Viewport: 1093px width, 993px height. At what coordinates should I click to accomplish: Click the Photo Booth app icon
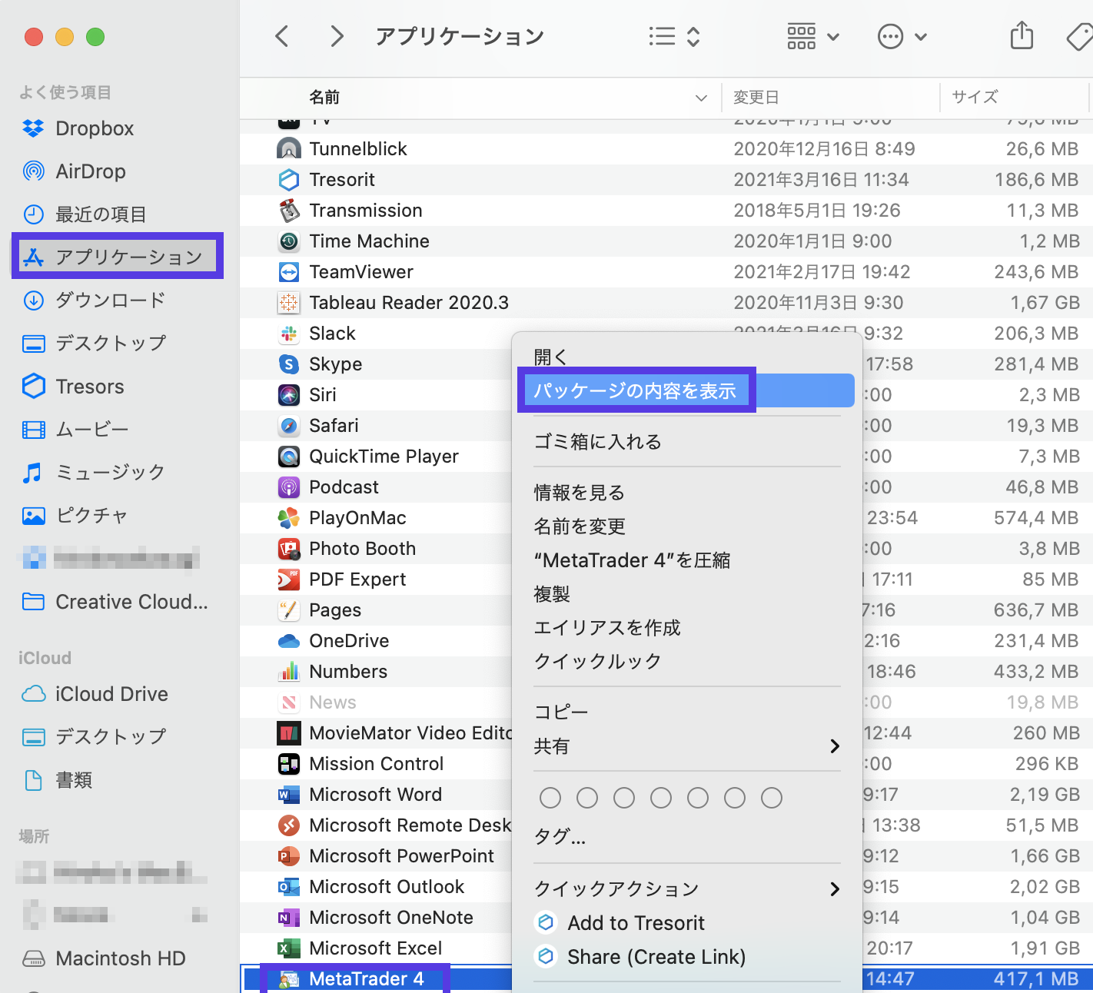[289, 549]
